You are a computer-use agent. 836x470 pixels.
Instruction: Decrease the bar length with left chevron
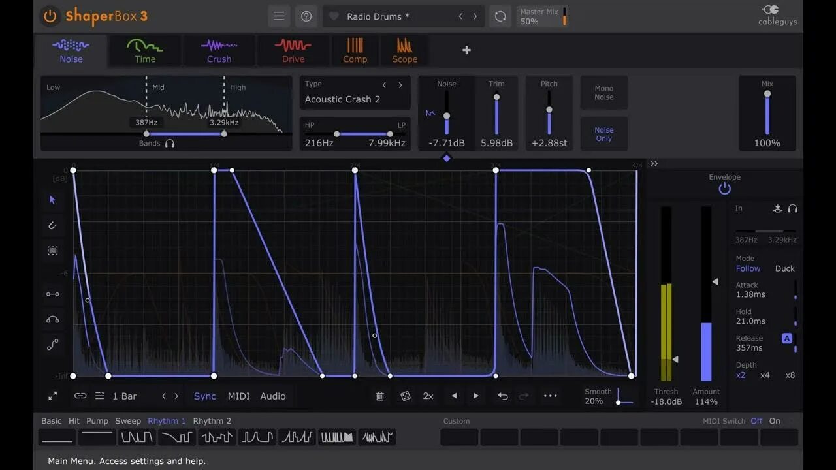[164, 396]
